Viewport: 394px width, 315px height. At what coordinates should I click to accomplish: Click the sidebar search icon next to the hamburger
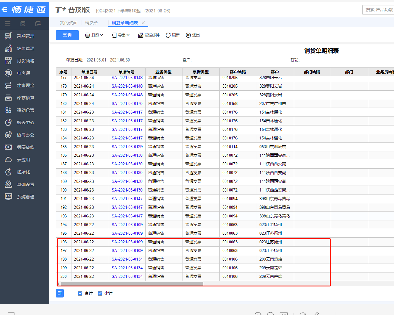pyautogui.click(x=23, y=24)
